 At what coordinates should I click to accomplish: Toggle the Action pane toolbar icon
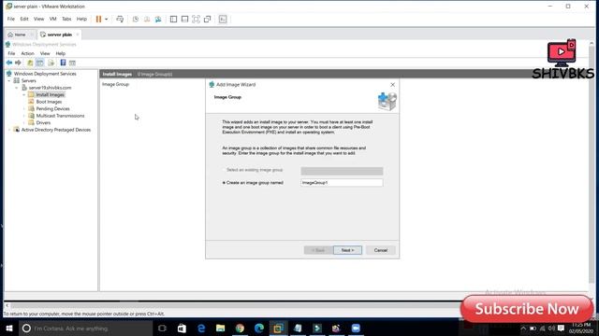tap(72, 63)
